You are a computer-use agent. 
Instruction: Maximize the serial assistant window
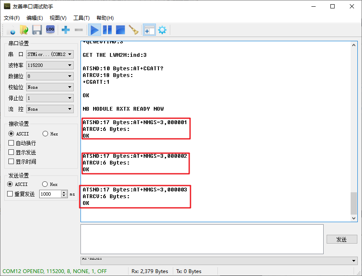[333, 6]
